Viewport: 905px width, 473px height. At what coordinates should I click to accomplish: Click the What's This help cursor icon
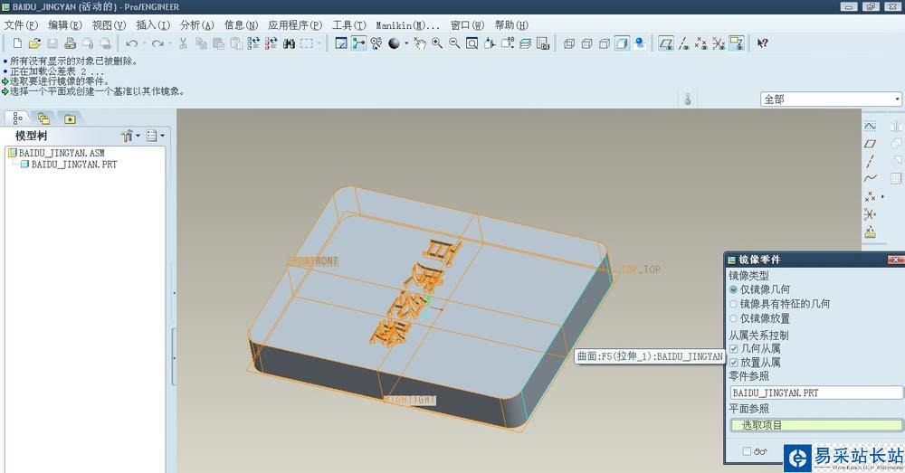point(762,43)
